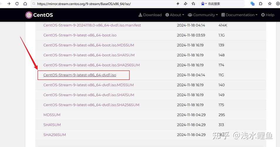This screenshot has height=147, width=280.
Task: Click date 2024-11-18 03:59
Action: [191, 35]
